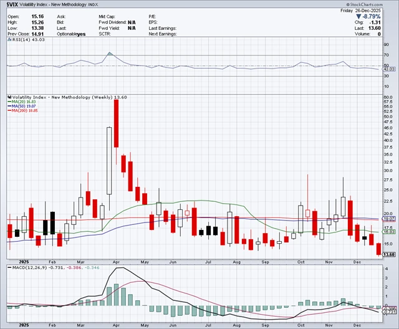Click the Oct label on bottom time axis
This screenshot has width=399, height=329.
coord(301,324)
